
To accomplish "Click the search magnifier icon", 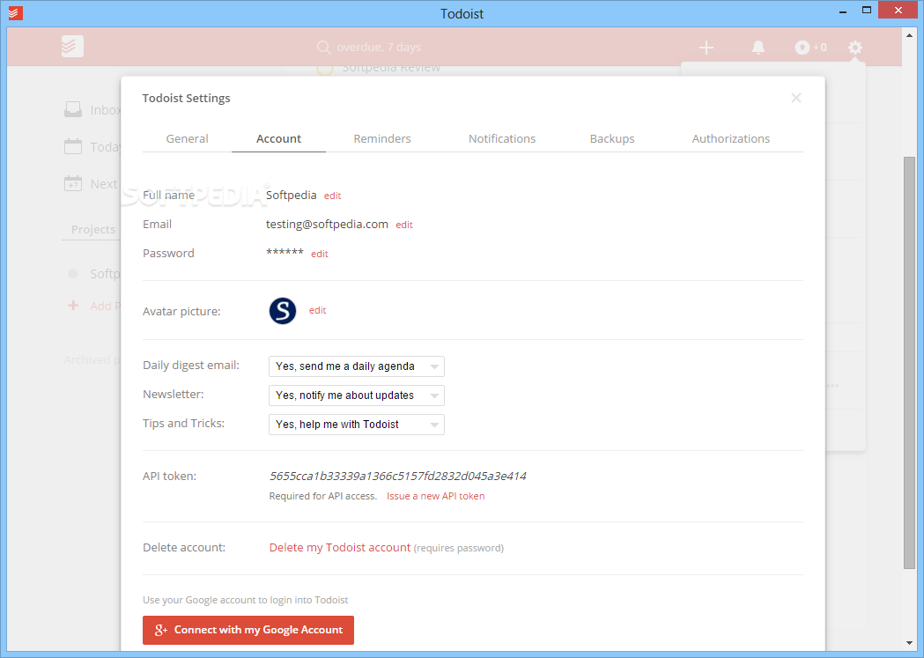I will 323,48.
